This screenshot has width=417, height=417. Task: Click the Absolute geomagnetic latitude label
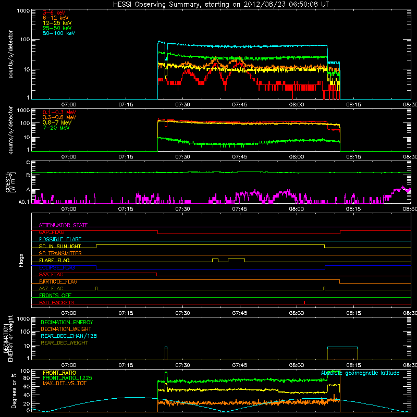point(360,373)
